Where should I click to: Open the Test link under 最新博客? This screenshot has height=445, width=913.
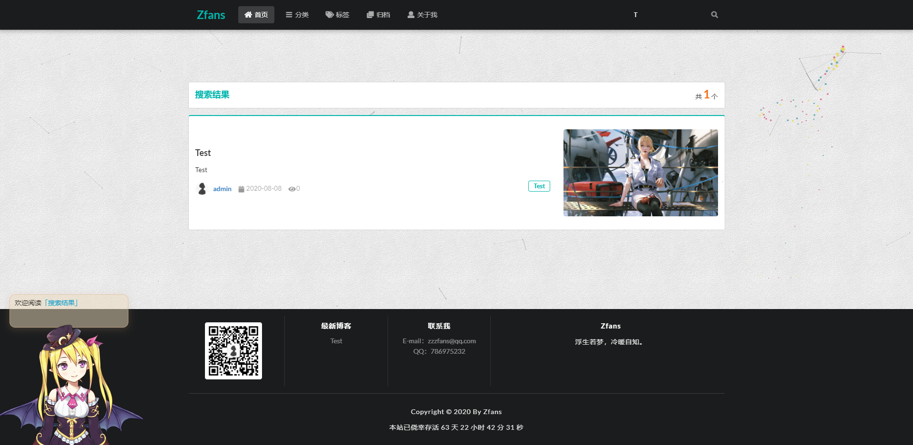pyautogui.click(x=336, y=341)
